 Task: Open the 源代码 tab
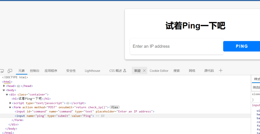(x=209, y=71)
